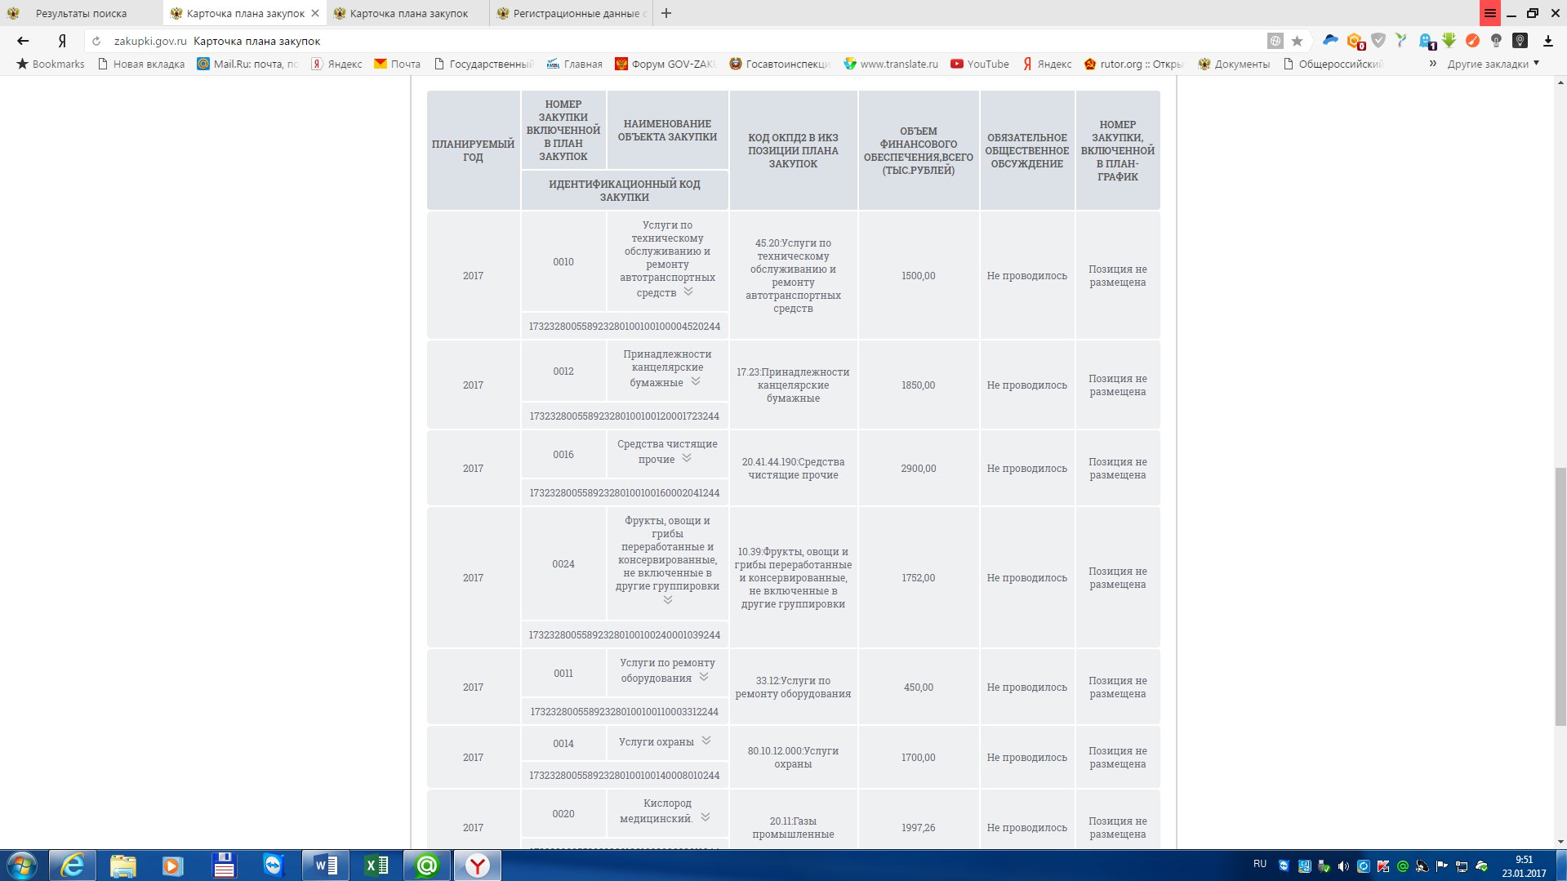Open the downloads arrow icon in toolbar
The height and width of the screenshot is (881, 1567).
(x=1547, y=41)
